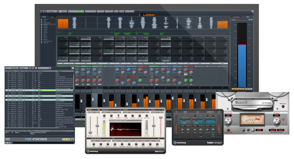Screen dimensions: 294x159
Task: Click the orange waveform thumbnail of the first channel
Action: click(x=63, y=23)
